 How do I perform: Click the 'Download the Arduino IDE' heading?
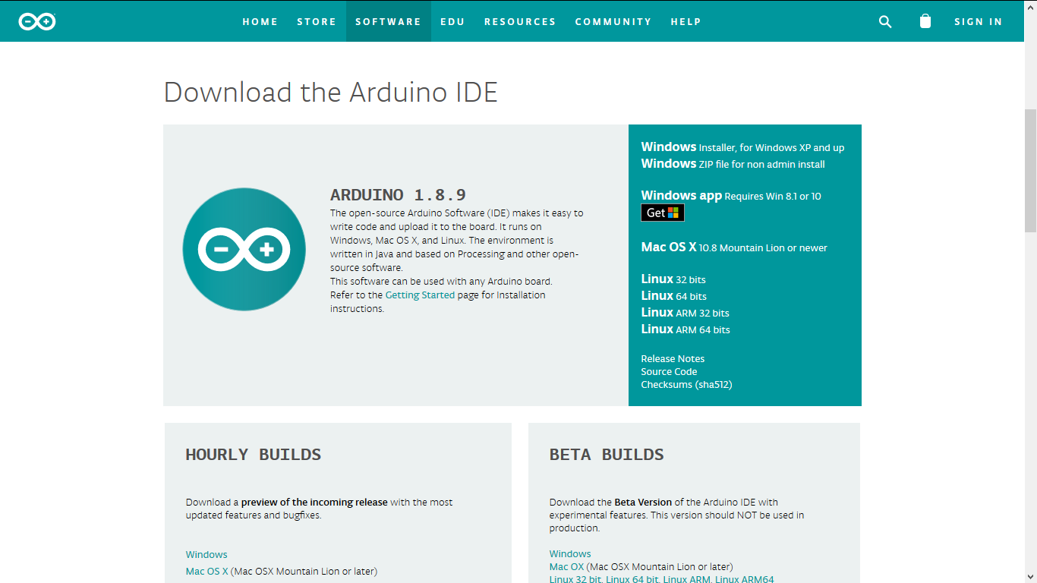point(331,93)
